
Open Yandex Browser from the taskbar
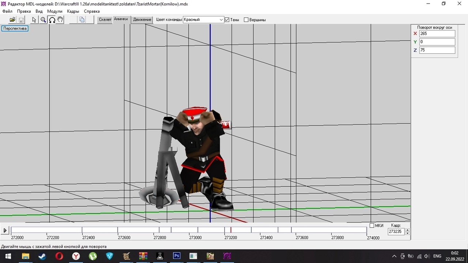76,256
